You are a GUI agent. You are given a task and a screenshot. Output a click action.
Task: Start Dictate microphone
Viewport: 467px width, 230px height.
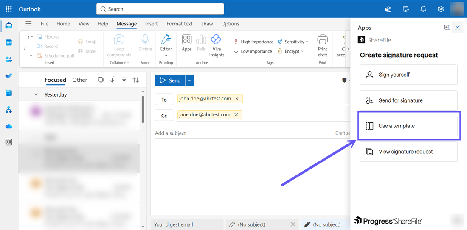click(x=145, y=43)
